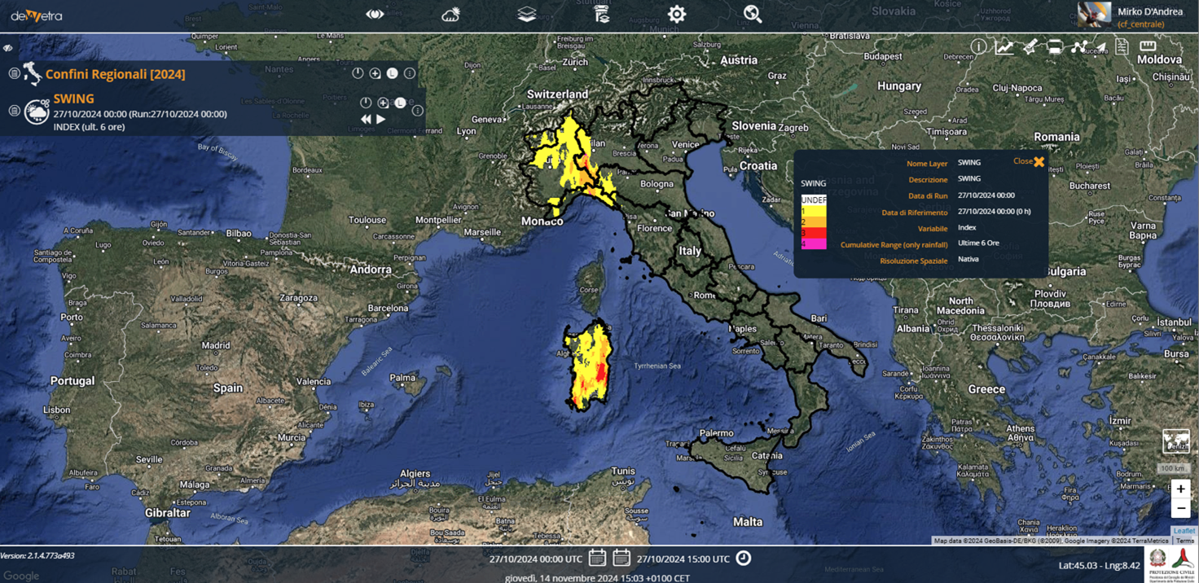Open the chart trend tool
The width and height of the screenshot is (1199, 583).
point(1004,47)
